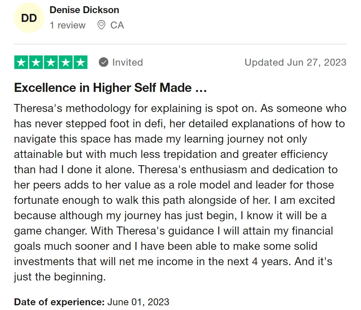Click the location pin icon
This screenshot has width=361, height=310.
tap(101, 25)
